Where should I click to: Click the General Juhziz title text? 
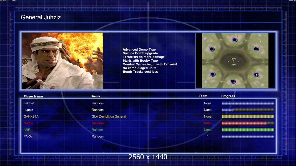[x=41, y=17]
